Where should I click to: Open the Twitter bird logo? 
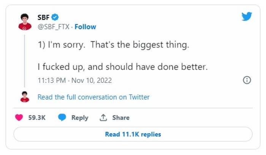(x=247, y=17)
